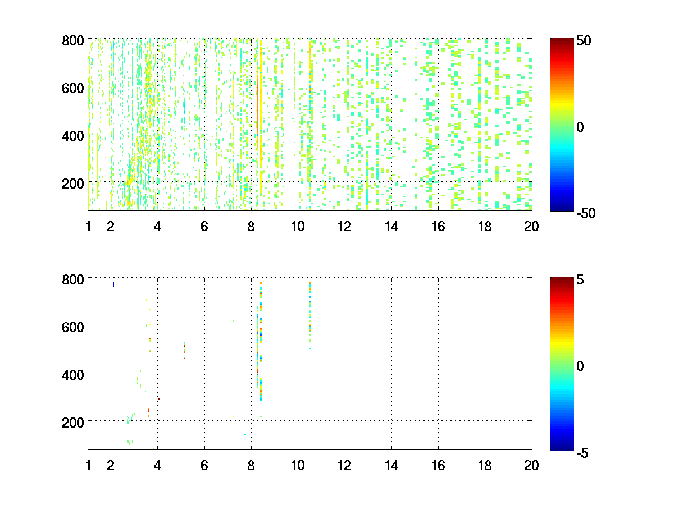Click the "18" x-axis label under the bottom plot

[485, 465]
